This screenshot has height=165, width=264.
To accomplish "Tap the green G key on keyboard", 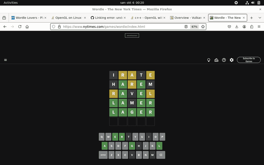I will point(132,146).
